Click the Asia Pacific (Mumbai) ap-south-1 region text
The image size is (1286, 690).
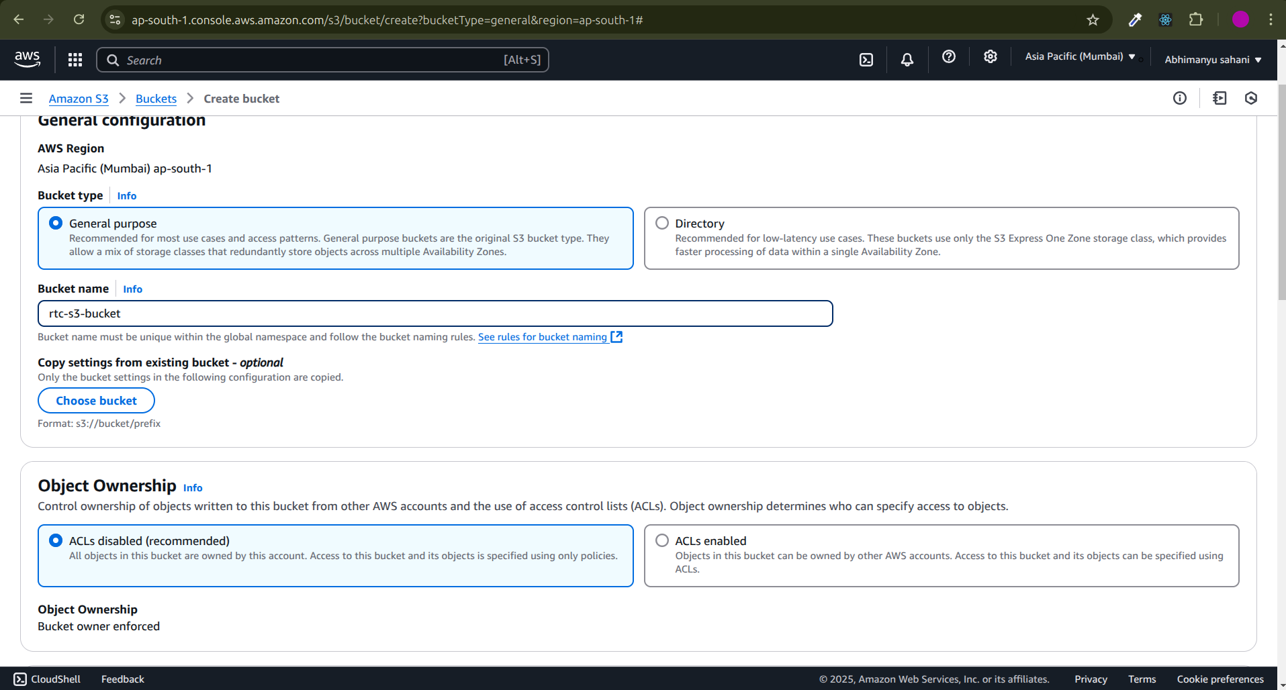(125, 168)
